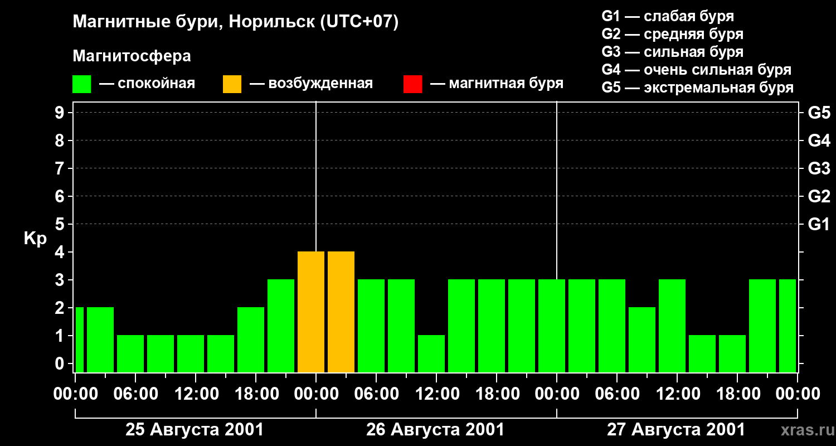The width and height of the screenshot is (836, 446).
Task: Click the '25 Августа 2001' date label
Action: 195,430
